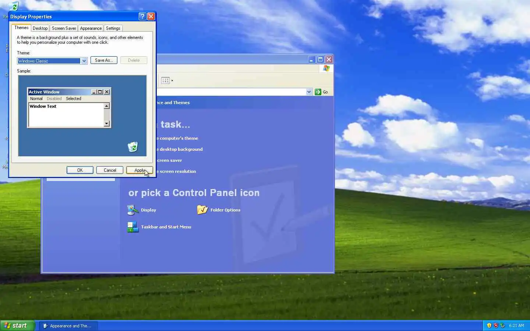Open the Screen Saver tab
The height and width of the screenshot is (331, 530).
click(64, 28)
